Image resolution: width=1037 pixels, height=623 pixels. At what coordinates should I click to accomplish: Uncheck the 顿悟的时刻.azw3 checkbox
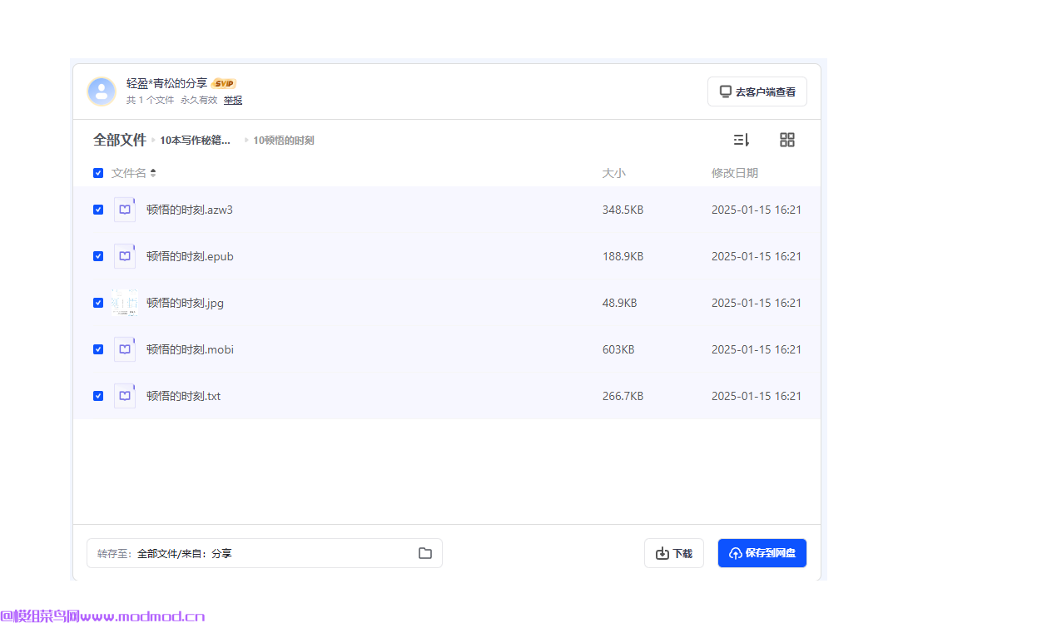point(98,210)
